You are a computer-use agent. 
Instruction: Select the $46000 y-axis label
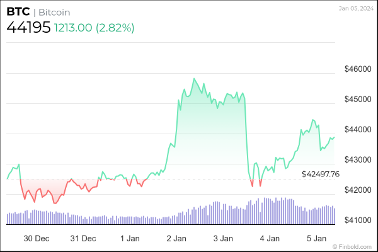pos(356,69)
